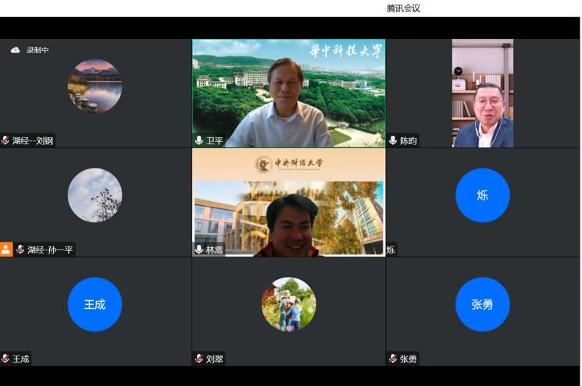
Task: Click the 录制中 recording status label
Action: tap(37, 50)
